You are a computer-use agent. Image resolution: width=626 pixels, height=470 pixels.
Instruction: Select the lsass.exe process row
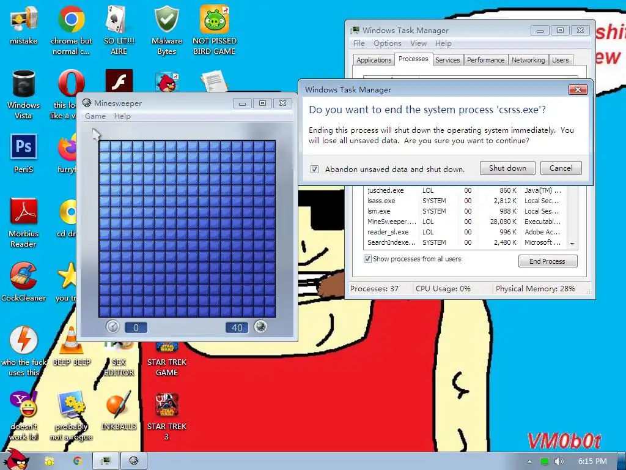tap(465, 201)
